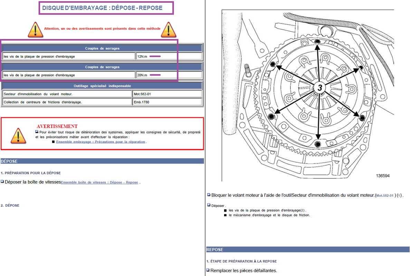The height and width of the screenshot is (276, 410).
Task: Click heading 1. PRÉPARATION POUR LA DÉPOSE
Action: [x=31, y=173]
